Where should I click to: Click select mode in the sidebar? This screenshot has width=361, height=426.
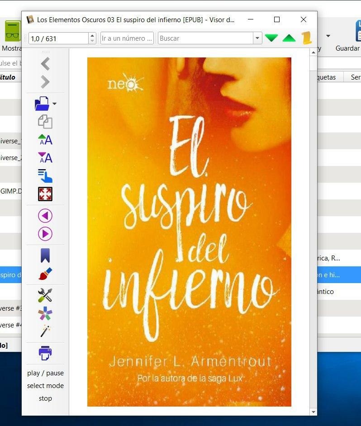(x=45, y=385)
